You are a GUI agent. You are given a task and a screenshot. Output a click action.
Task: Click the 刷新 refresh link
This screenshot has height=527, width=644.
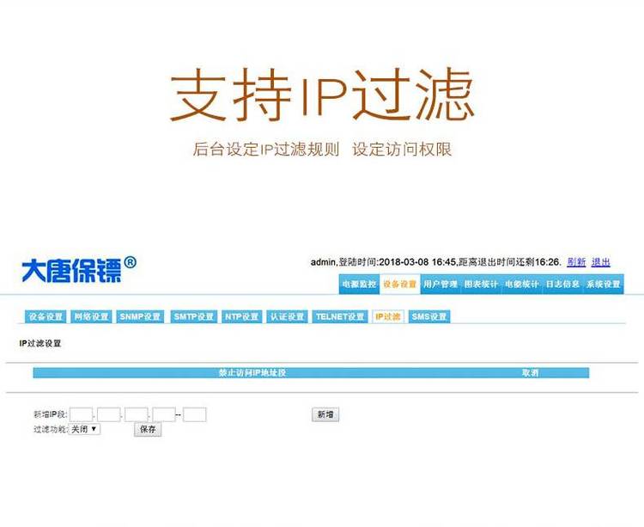tap(576, 262)
